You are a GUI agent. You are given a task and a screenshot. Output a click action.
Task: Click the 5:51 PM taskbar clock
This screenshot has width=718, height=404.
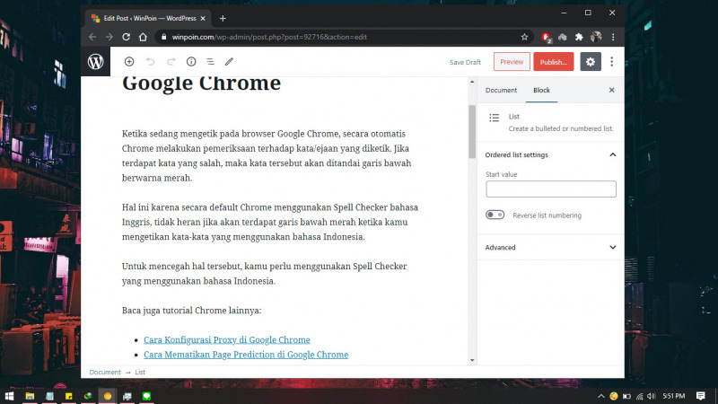coord(674,396)
